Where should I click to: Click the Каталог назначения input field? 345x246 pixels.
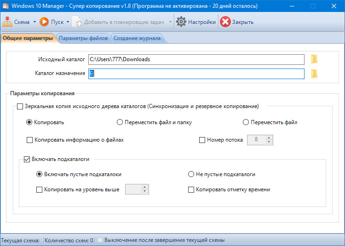(196, 74)
